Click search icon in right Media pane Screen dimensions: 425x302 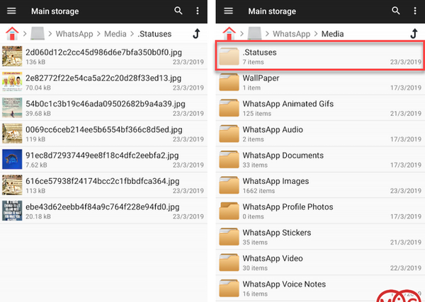click(x=396, y=11)
